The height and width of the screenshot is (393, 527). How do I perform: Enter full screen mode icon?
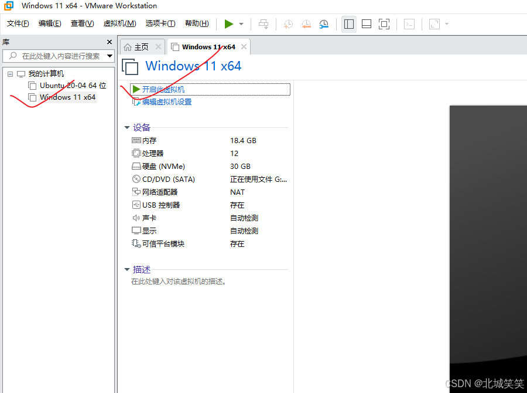(384, 24)
